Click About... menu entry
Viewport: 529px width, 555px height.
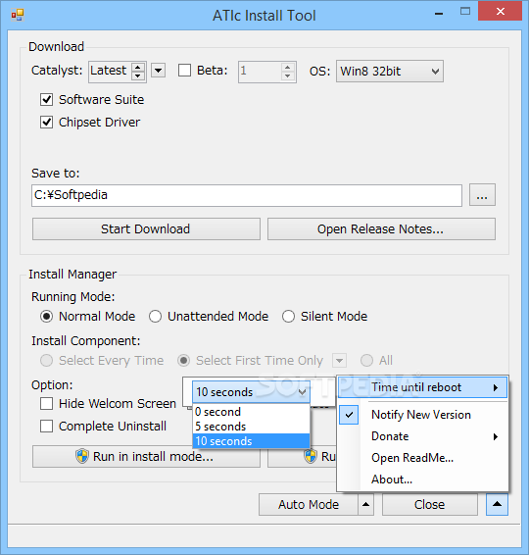pos(422,479)
